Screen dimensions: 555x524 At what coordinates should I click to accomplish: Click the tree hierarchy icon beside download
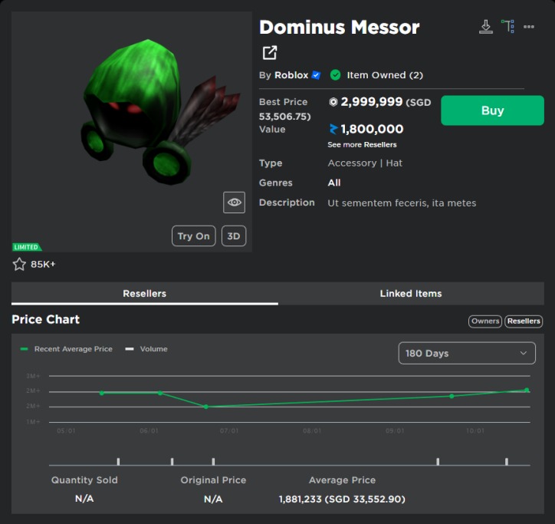(507, 27)
